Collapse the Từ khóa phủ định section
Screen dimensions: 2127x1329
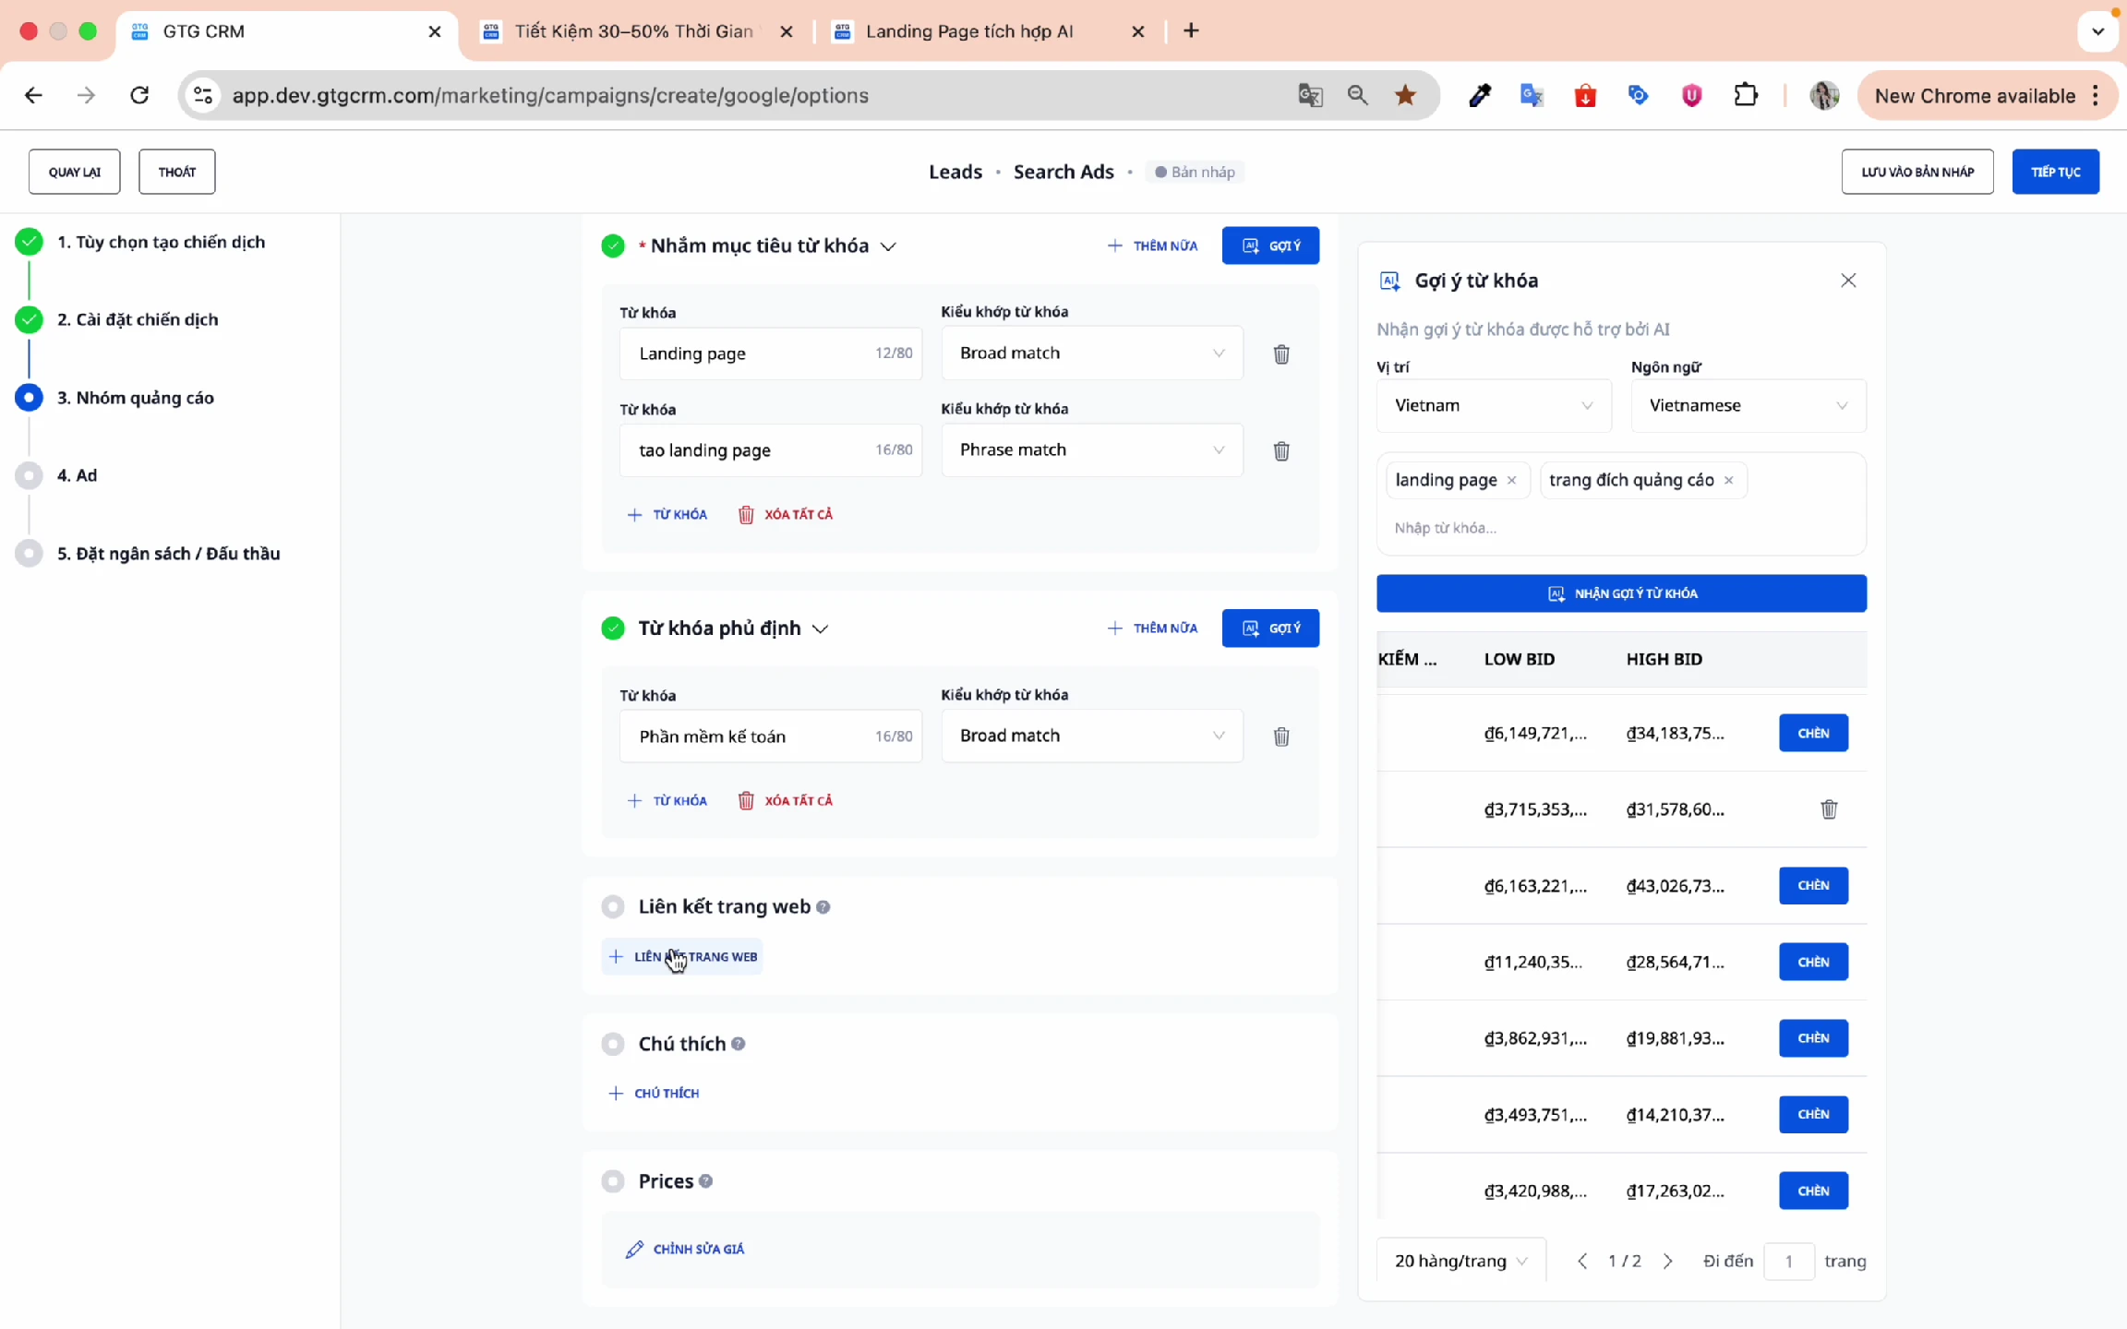tap(821, 629)
